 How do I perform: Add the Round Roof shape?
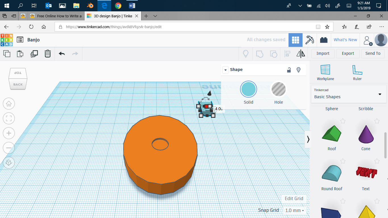pyautogui.click(x=332, y=173)
